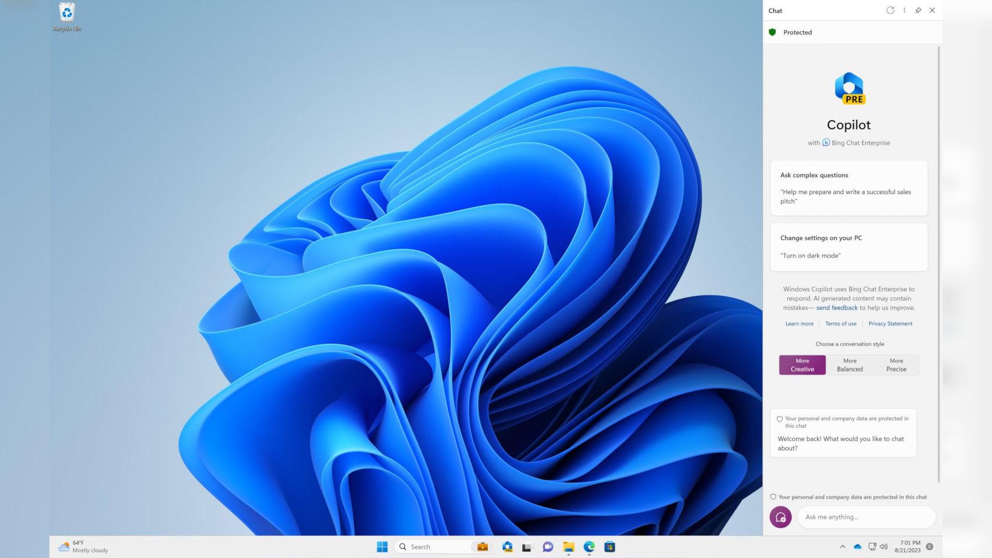Open Microsoft Store from the taskbar
This screenshot has width=992, height=558.
coord(609,547)
